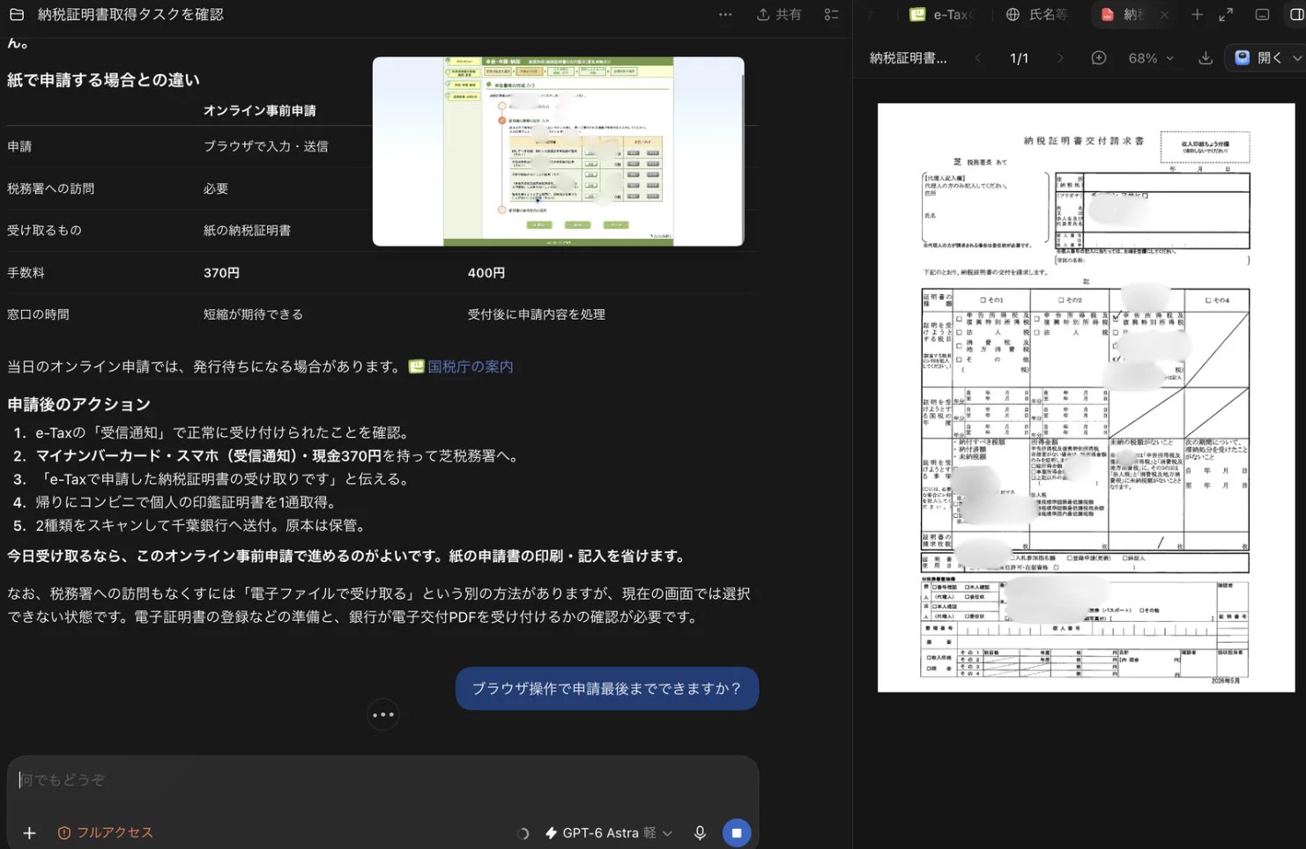
Task: Toggle the right sidebar panel icon
Action: pyautogui.click(x=1296, y=14)
